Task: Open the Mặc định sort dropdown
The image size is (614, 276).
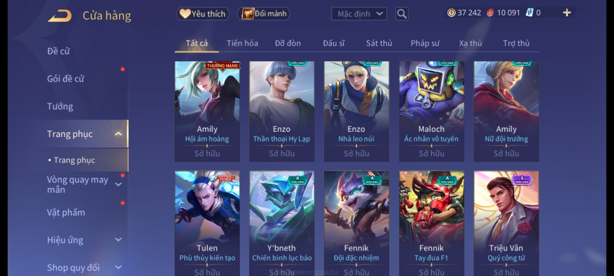Action: click(359, 14)
